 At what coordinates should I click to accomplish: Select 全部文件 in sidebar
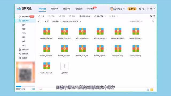[25, 21]
